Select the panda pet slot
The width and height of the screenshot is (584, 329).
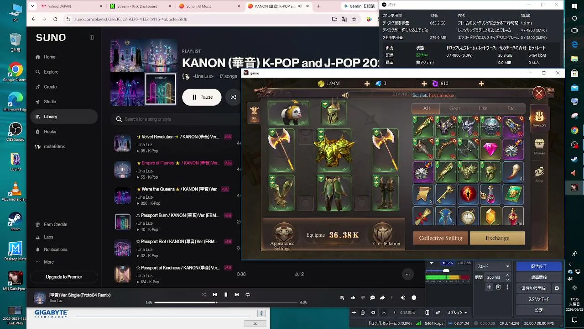tap(288, 113)
